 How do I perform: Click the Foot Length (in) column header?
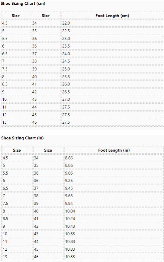pos(114,150)
